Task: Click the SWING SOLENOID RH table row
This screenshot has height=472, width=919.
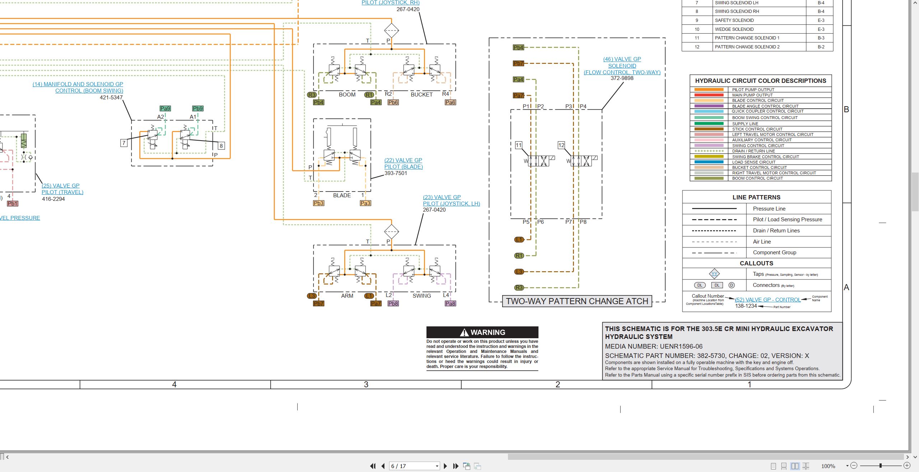Action: tap(757, 11)
